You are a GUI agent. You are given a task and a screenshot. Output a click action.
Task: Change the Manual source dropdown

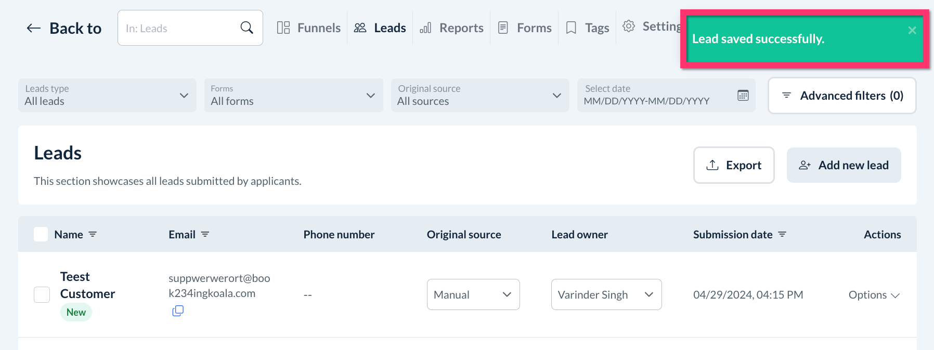[x=473, y=294]
